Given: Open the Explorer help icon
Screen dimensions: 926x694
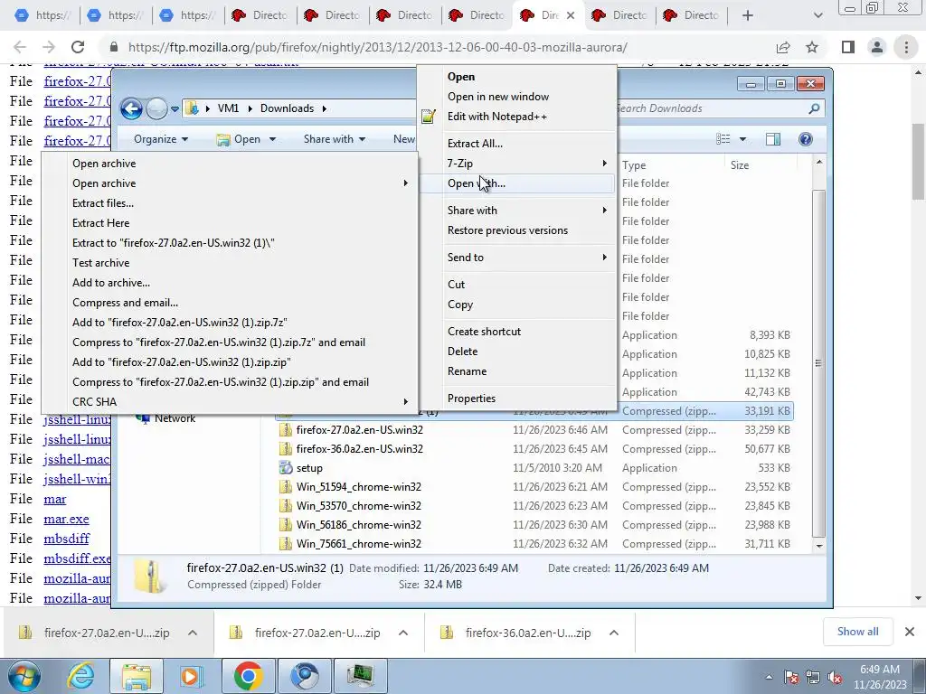Looking at the screenshot, I should (805, 139).
